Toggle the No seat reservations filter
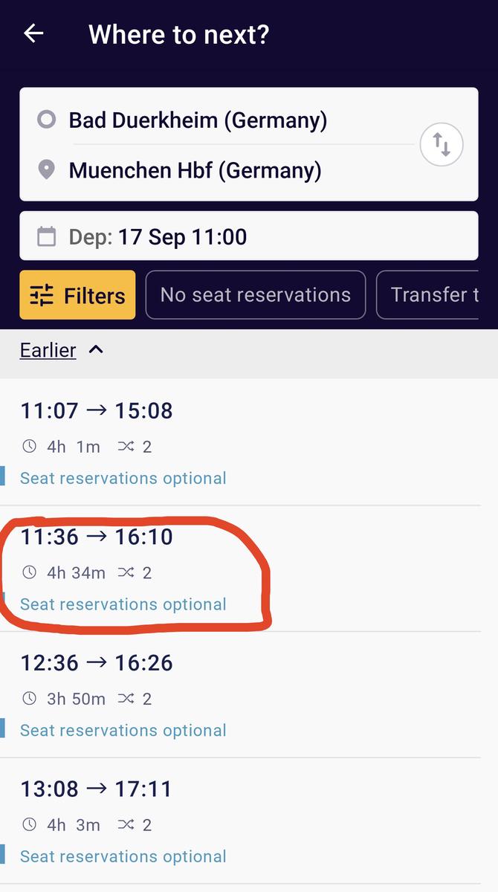Image resolution: width=498 pixels, height=892 pixels. point(255,295)
